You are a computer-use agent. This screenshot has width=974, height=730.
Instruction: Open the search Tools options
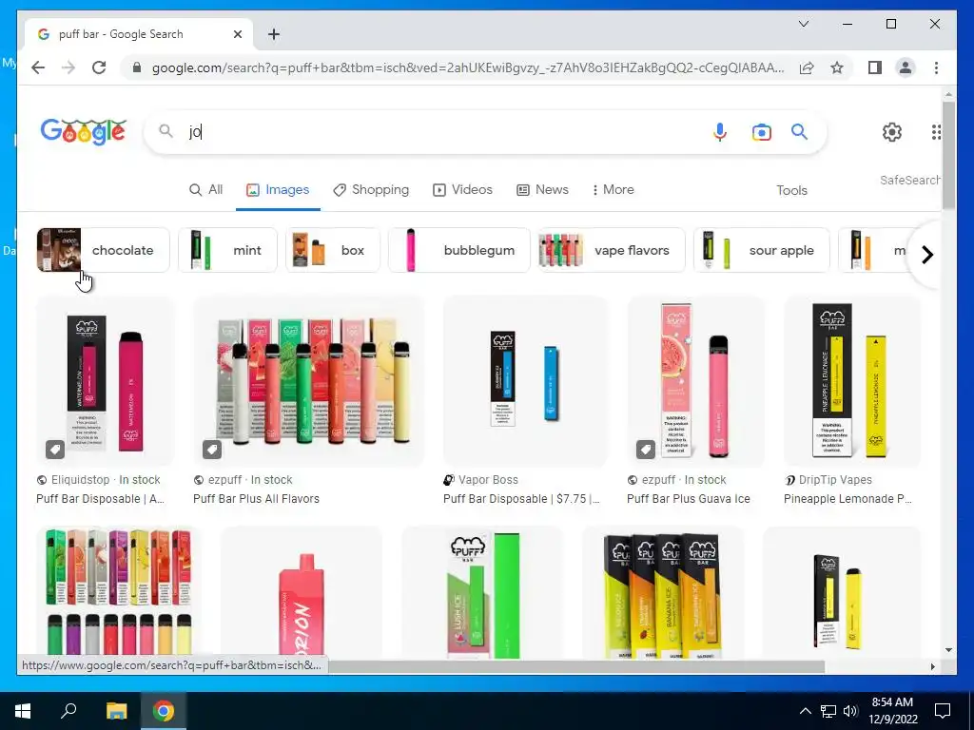tap(791, 190)
